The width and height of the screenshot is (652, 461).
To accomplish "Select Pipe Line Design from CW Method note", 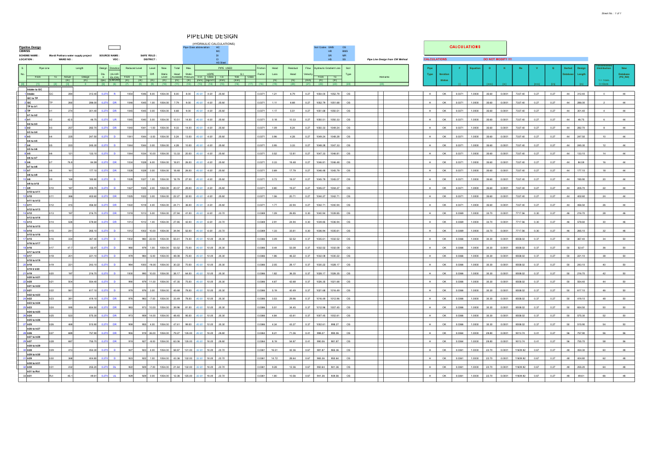I will tap(387, 60).
